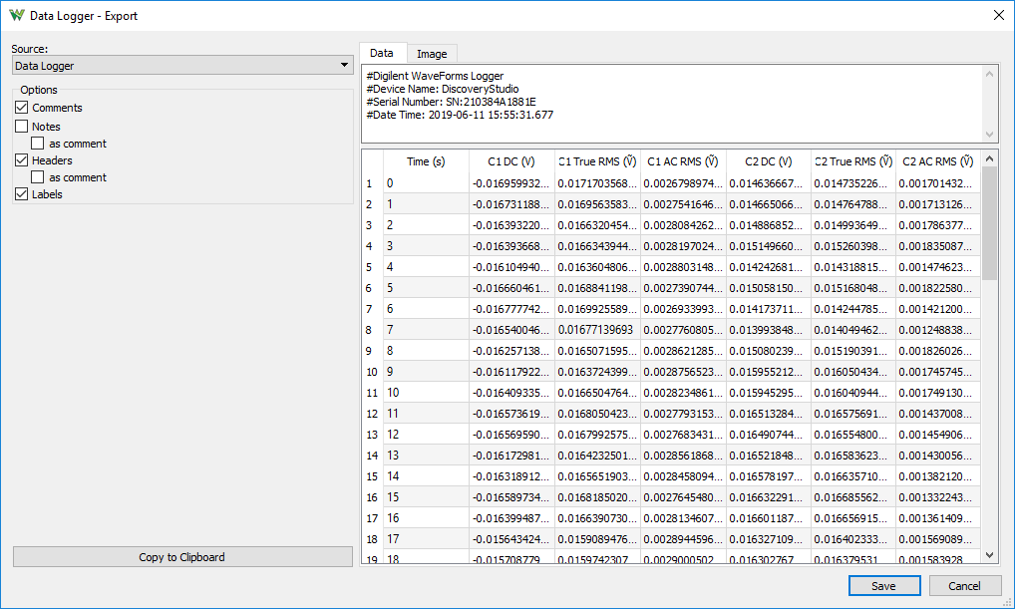Image resolution: width=1015 pixels, height=609 pixels.
Task: Click cell -0.016959932... in C1 DC column
Action: 511,183
